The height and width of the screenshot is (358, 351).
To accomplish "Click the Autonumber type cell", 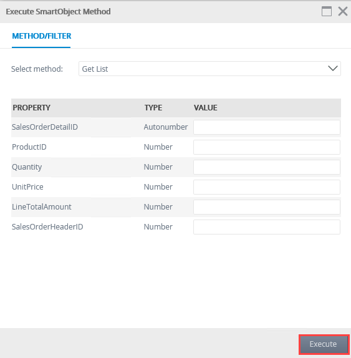I will coord(166,127).
